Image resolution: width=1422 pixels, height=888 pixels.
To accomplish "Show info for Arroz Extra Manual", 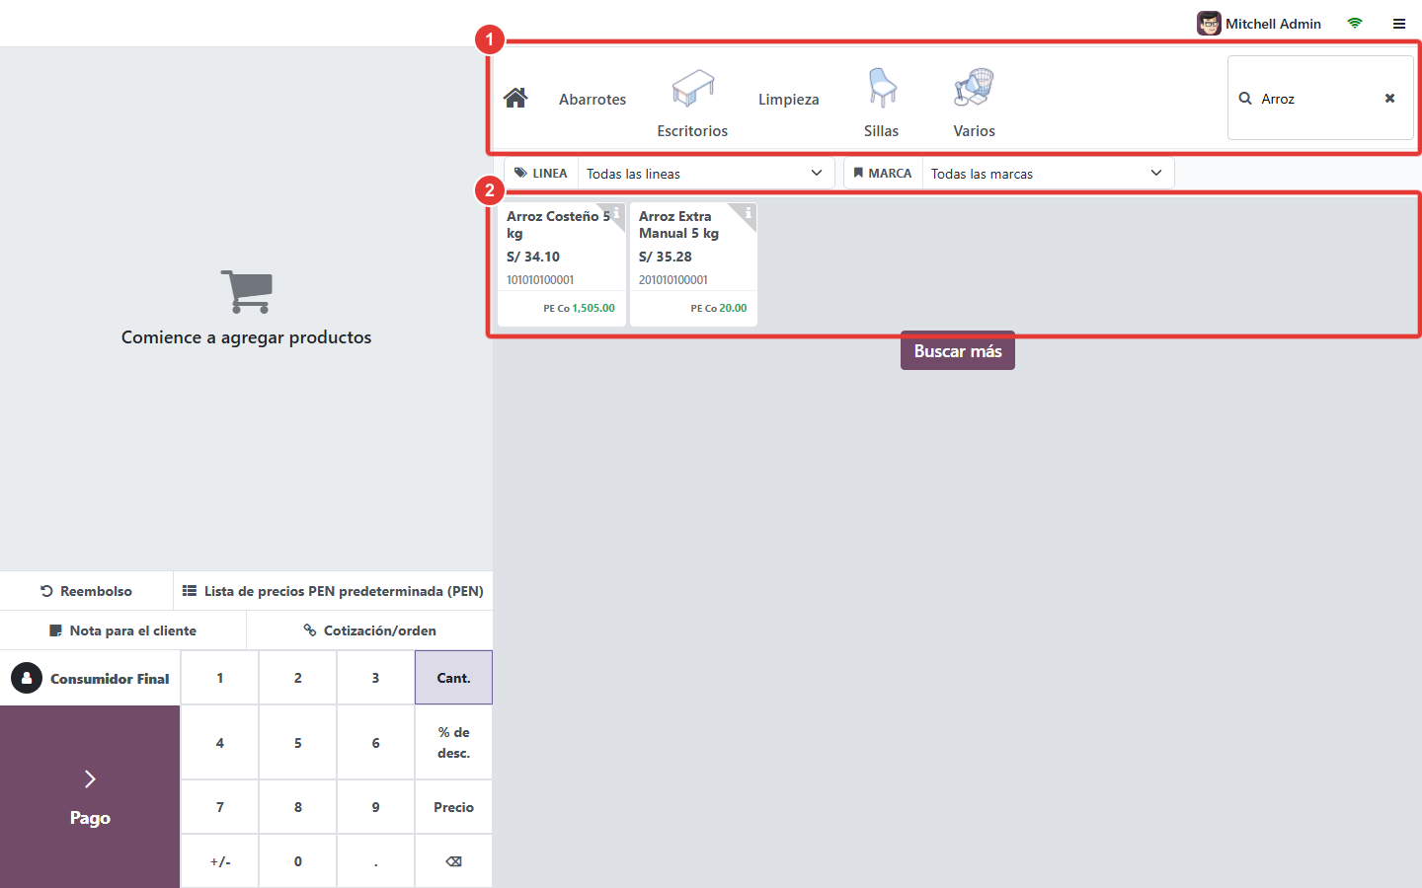I will (749, 212).
